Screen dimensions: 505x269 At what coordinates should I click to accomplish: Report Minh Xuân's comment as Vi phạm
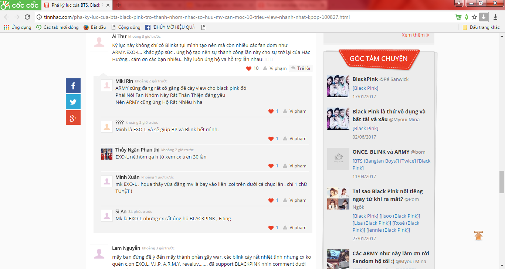pyautogui.click(x=295, y=200)
